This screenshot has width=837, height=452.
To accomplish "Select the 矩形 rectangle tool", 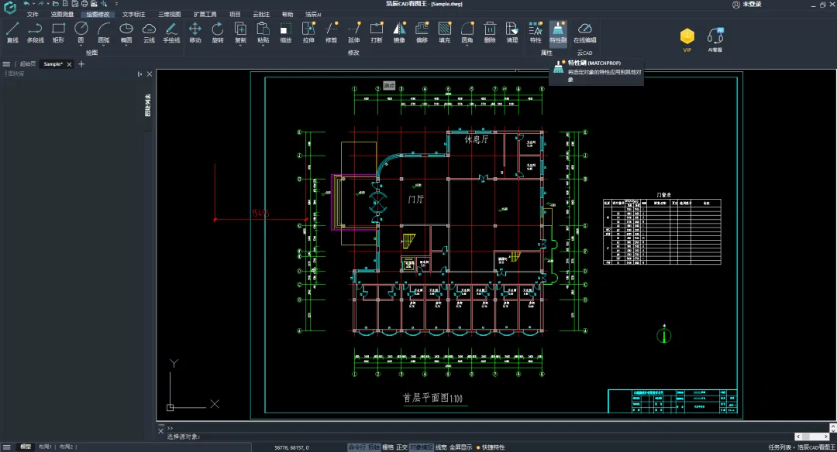I will pos(58,33).
